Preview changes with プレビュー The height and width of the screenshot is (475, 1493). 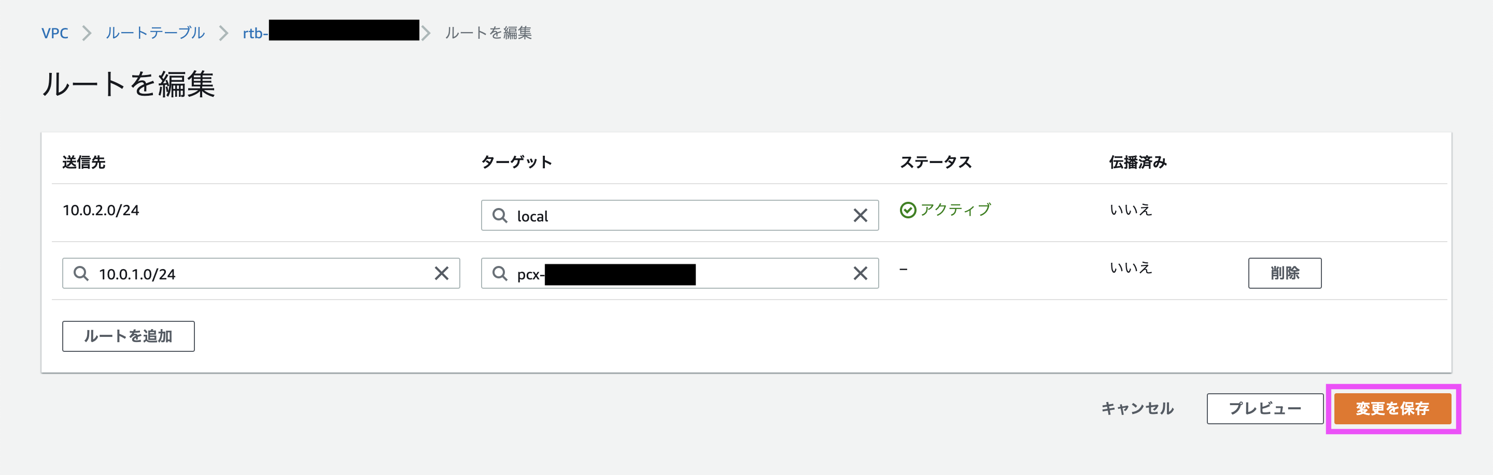(x=1265, y=408)
